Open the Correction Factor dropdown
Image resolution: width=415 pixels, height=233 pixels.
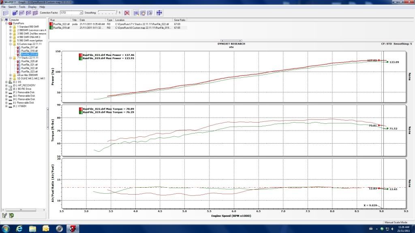point(81,13)
